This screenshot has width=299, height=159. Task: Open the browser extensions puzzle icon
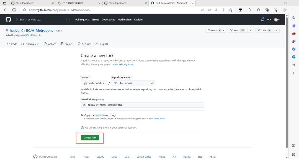(249, 10)
